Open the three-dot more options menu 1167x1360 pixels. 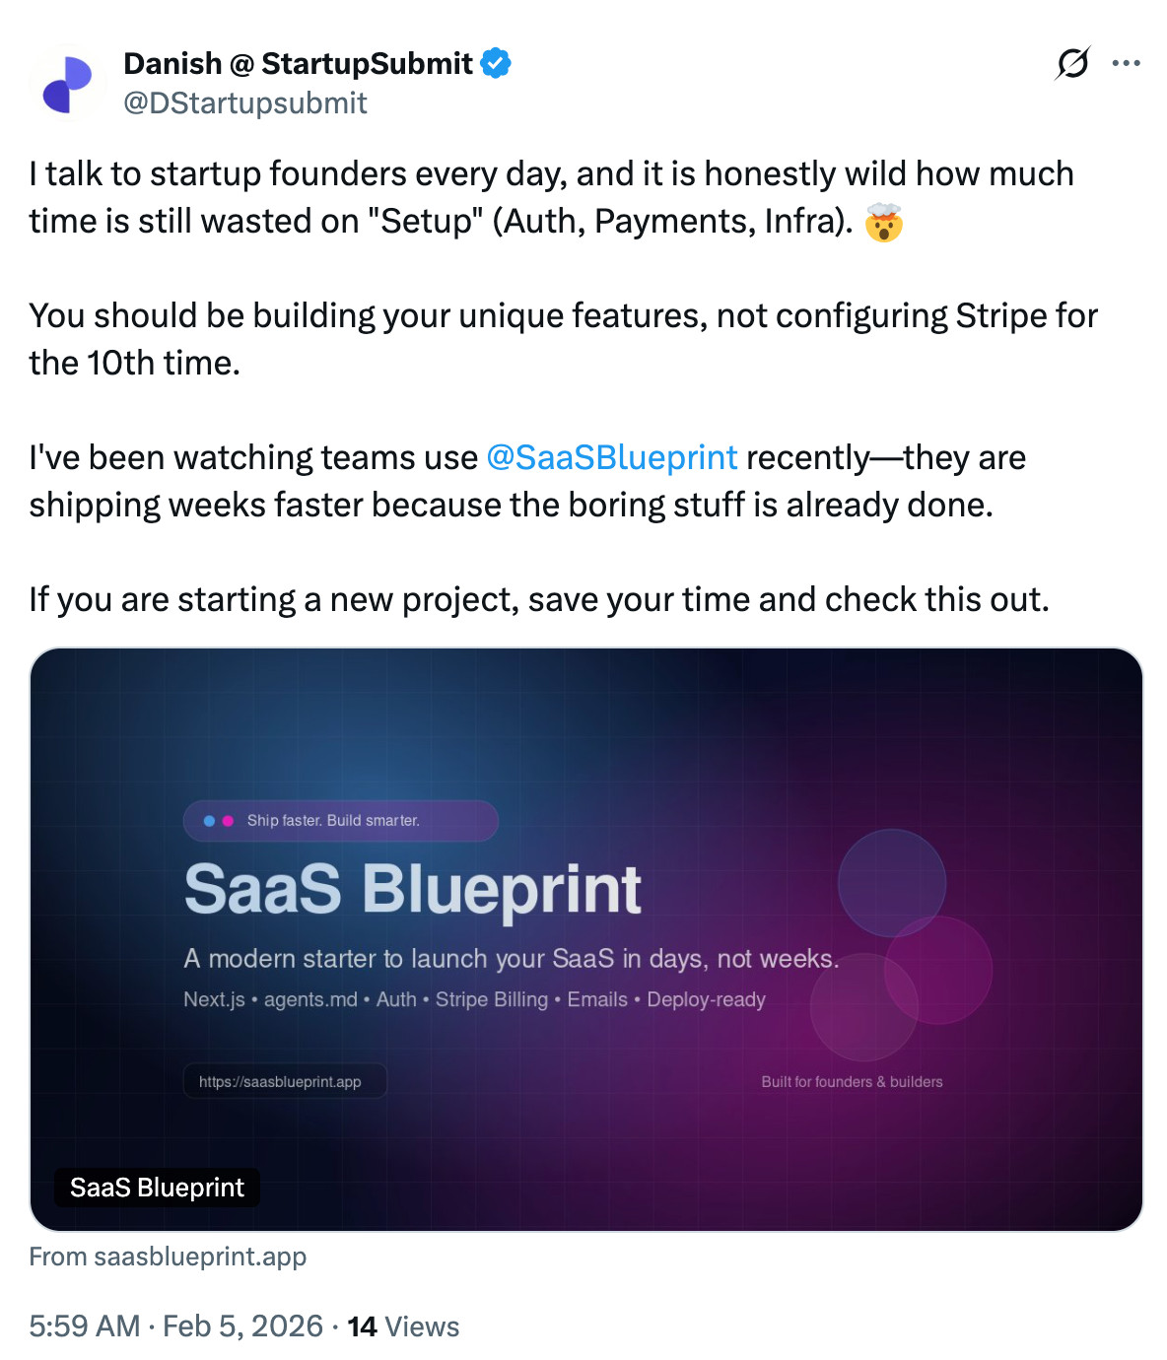pos(1127,63)
